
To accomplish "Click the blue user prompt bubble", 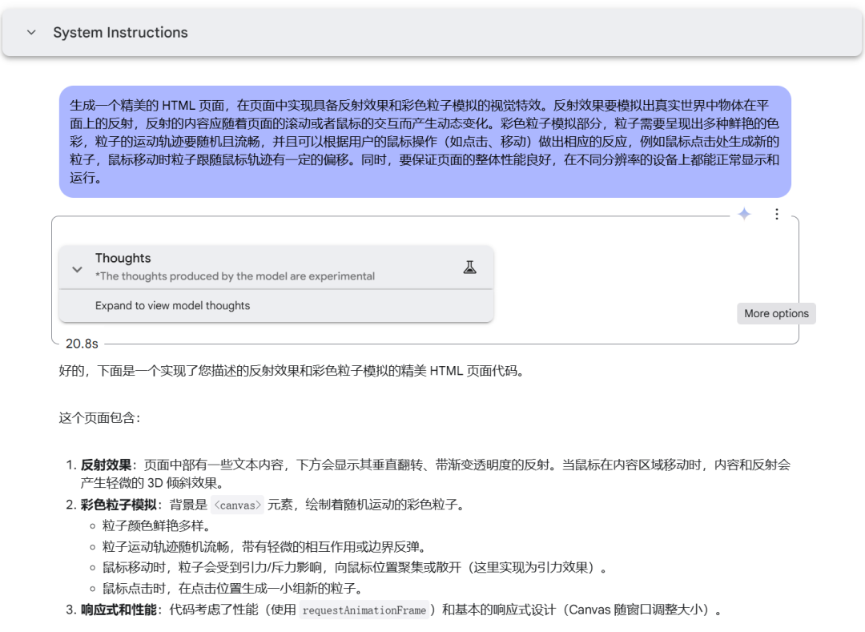I will (424, 142).
